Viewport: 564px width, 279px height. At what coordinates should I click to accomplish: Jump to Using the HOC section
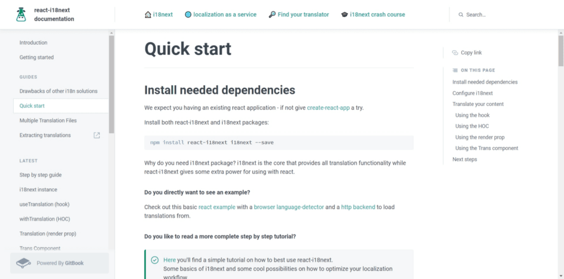[x=472, y=126]
